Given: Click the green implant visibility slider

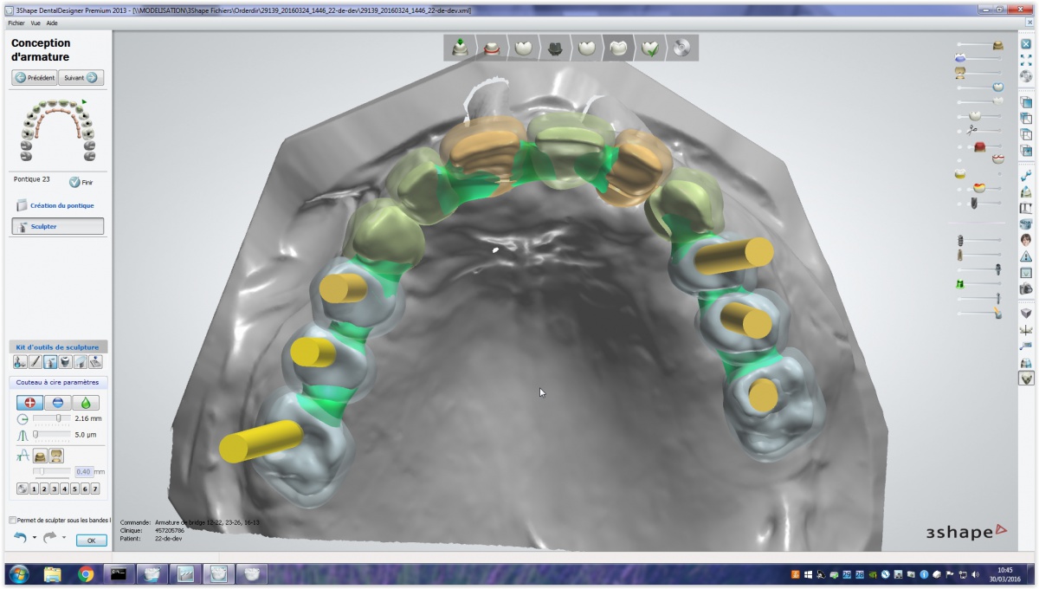Looking at the screenshot, I should (x=980, y=283).
